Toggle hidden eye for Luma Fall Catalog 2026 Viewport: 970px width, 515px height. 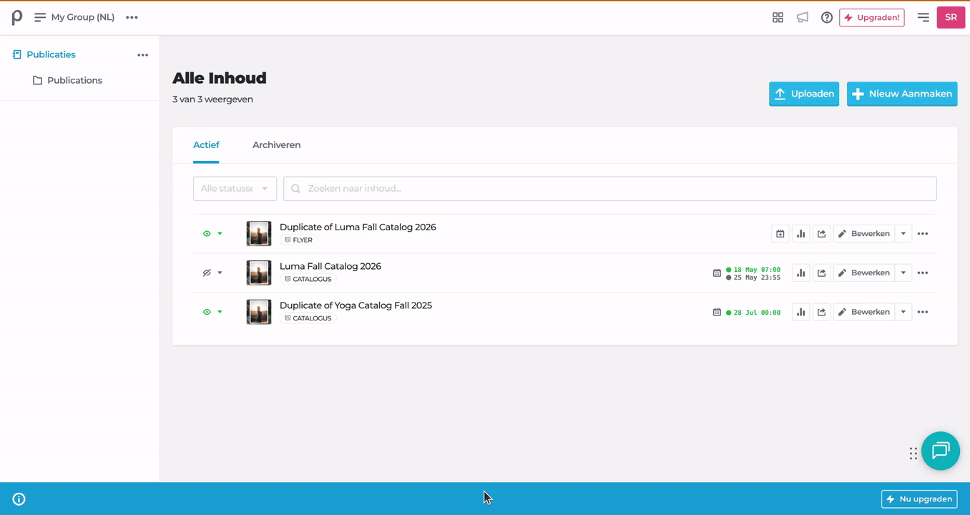(x=207, y=273)
